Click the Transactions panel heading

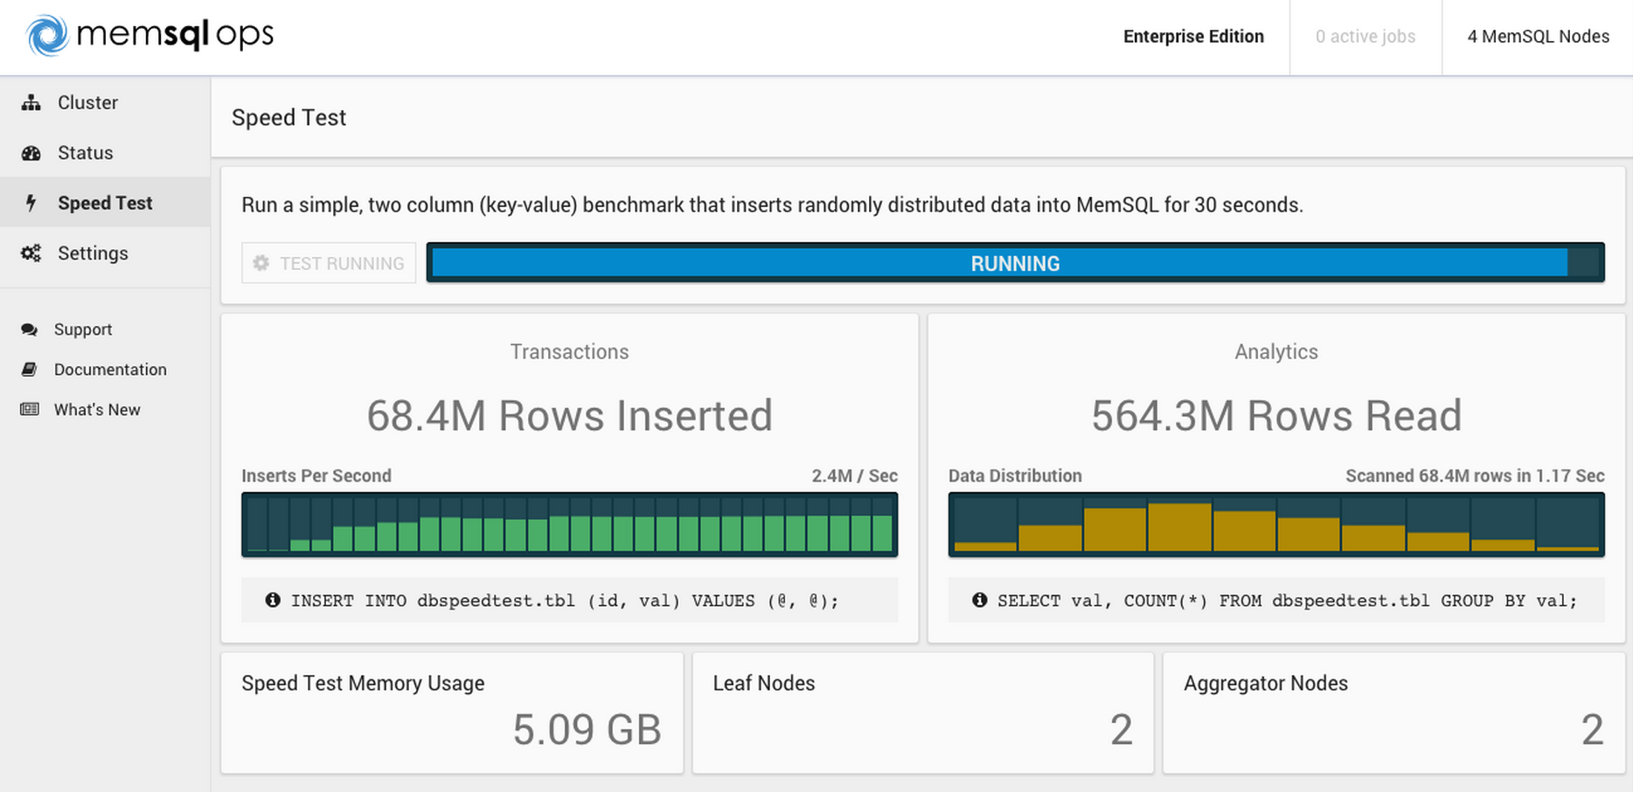click(570, 351)
